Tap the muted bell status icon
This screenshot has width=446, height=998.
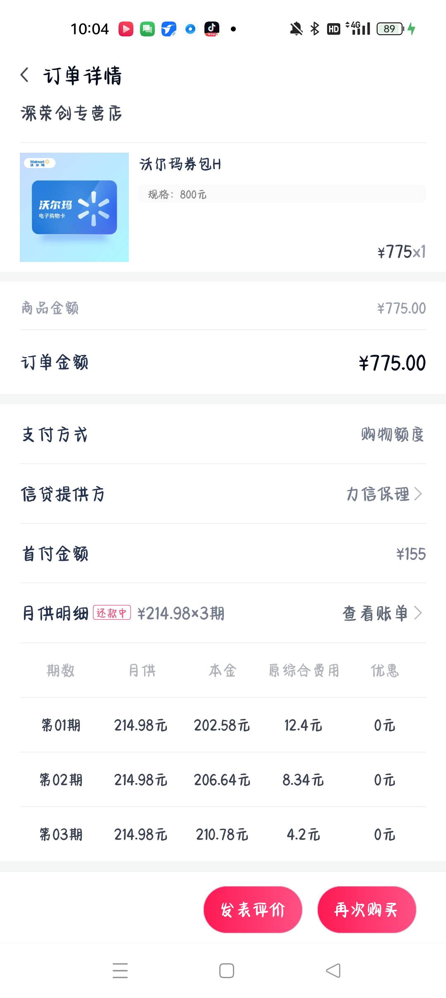[296, 29]
